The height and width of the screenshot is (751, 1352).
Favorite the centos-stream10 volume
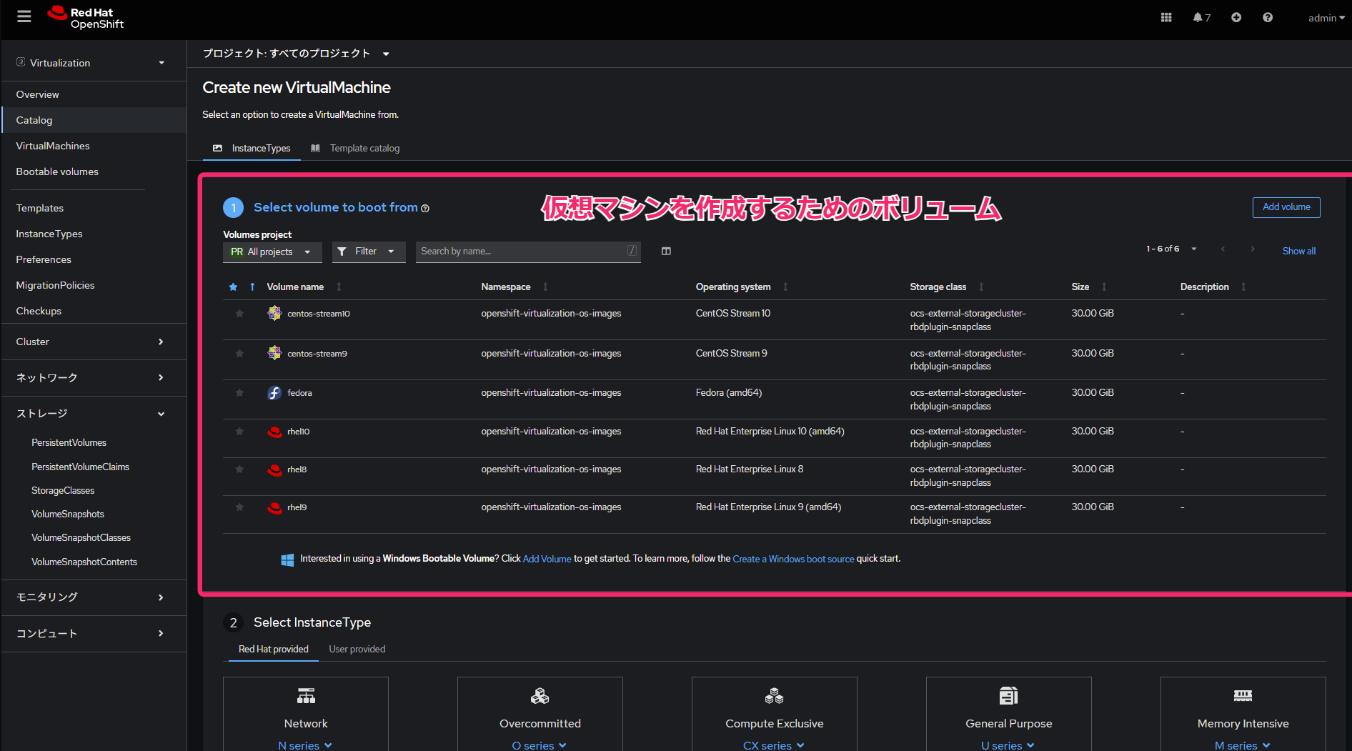point(239,314)
